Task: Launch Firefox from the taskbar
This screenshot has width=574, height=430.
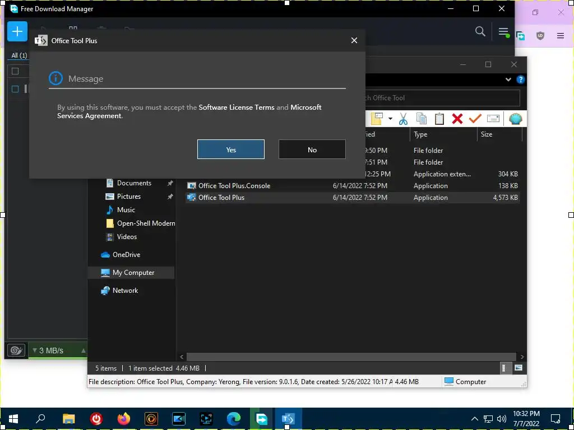Action: [x=124, y=419]
